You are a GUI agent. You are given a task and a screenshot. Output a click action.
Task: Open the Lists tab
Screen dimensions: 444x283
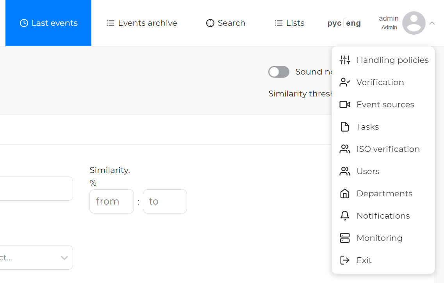tap(290, 23)
